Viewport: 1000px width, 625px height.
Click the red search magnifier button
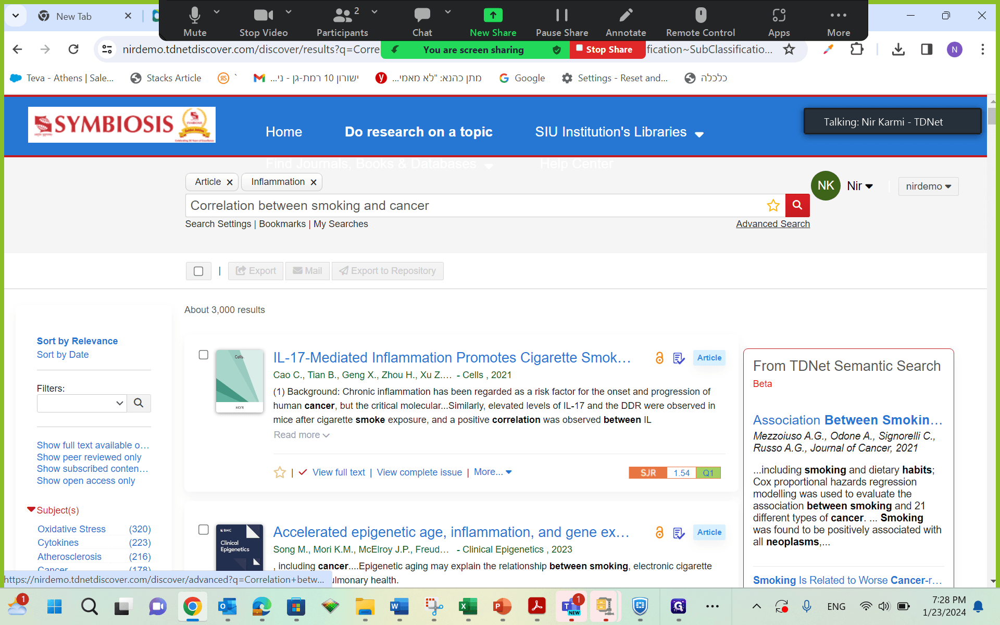coord(797,205)
